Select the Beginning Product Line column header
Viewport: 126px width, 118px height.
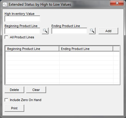click(32, 49)
